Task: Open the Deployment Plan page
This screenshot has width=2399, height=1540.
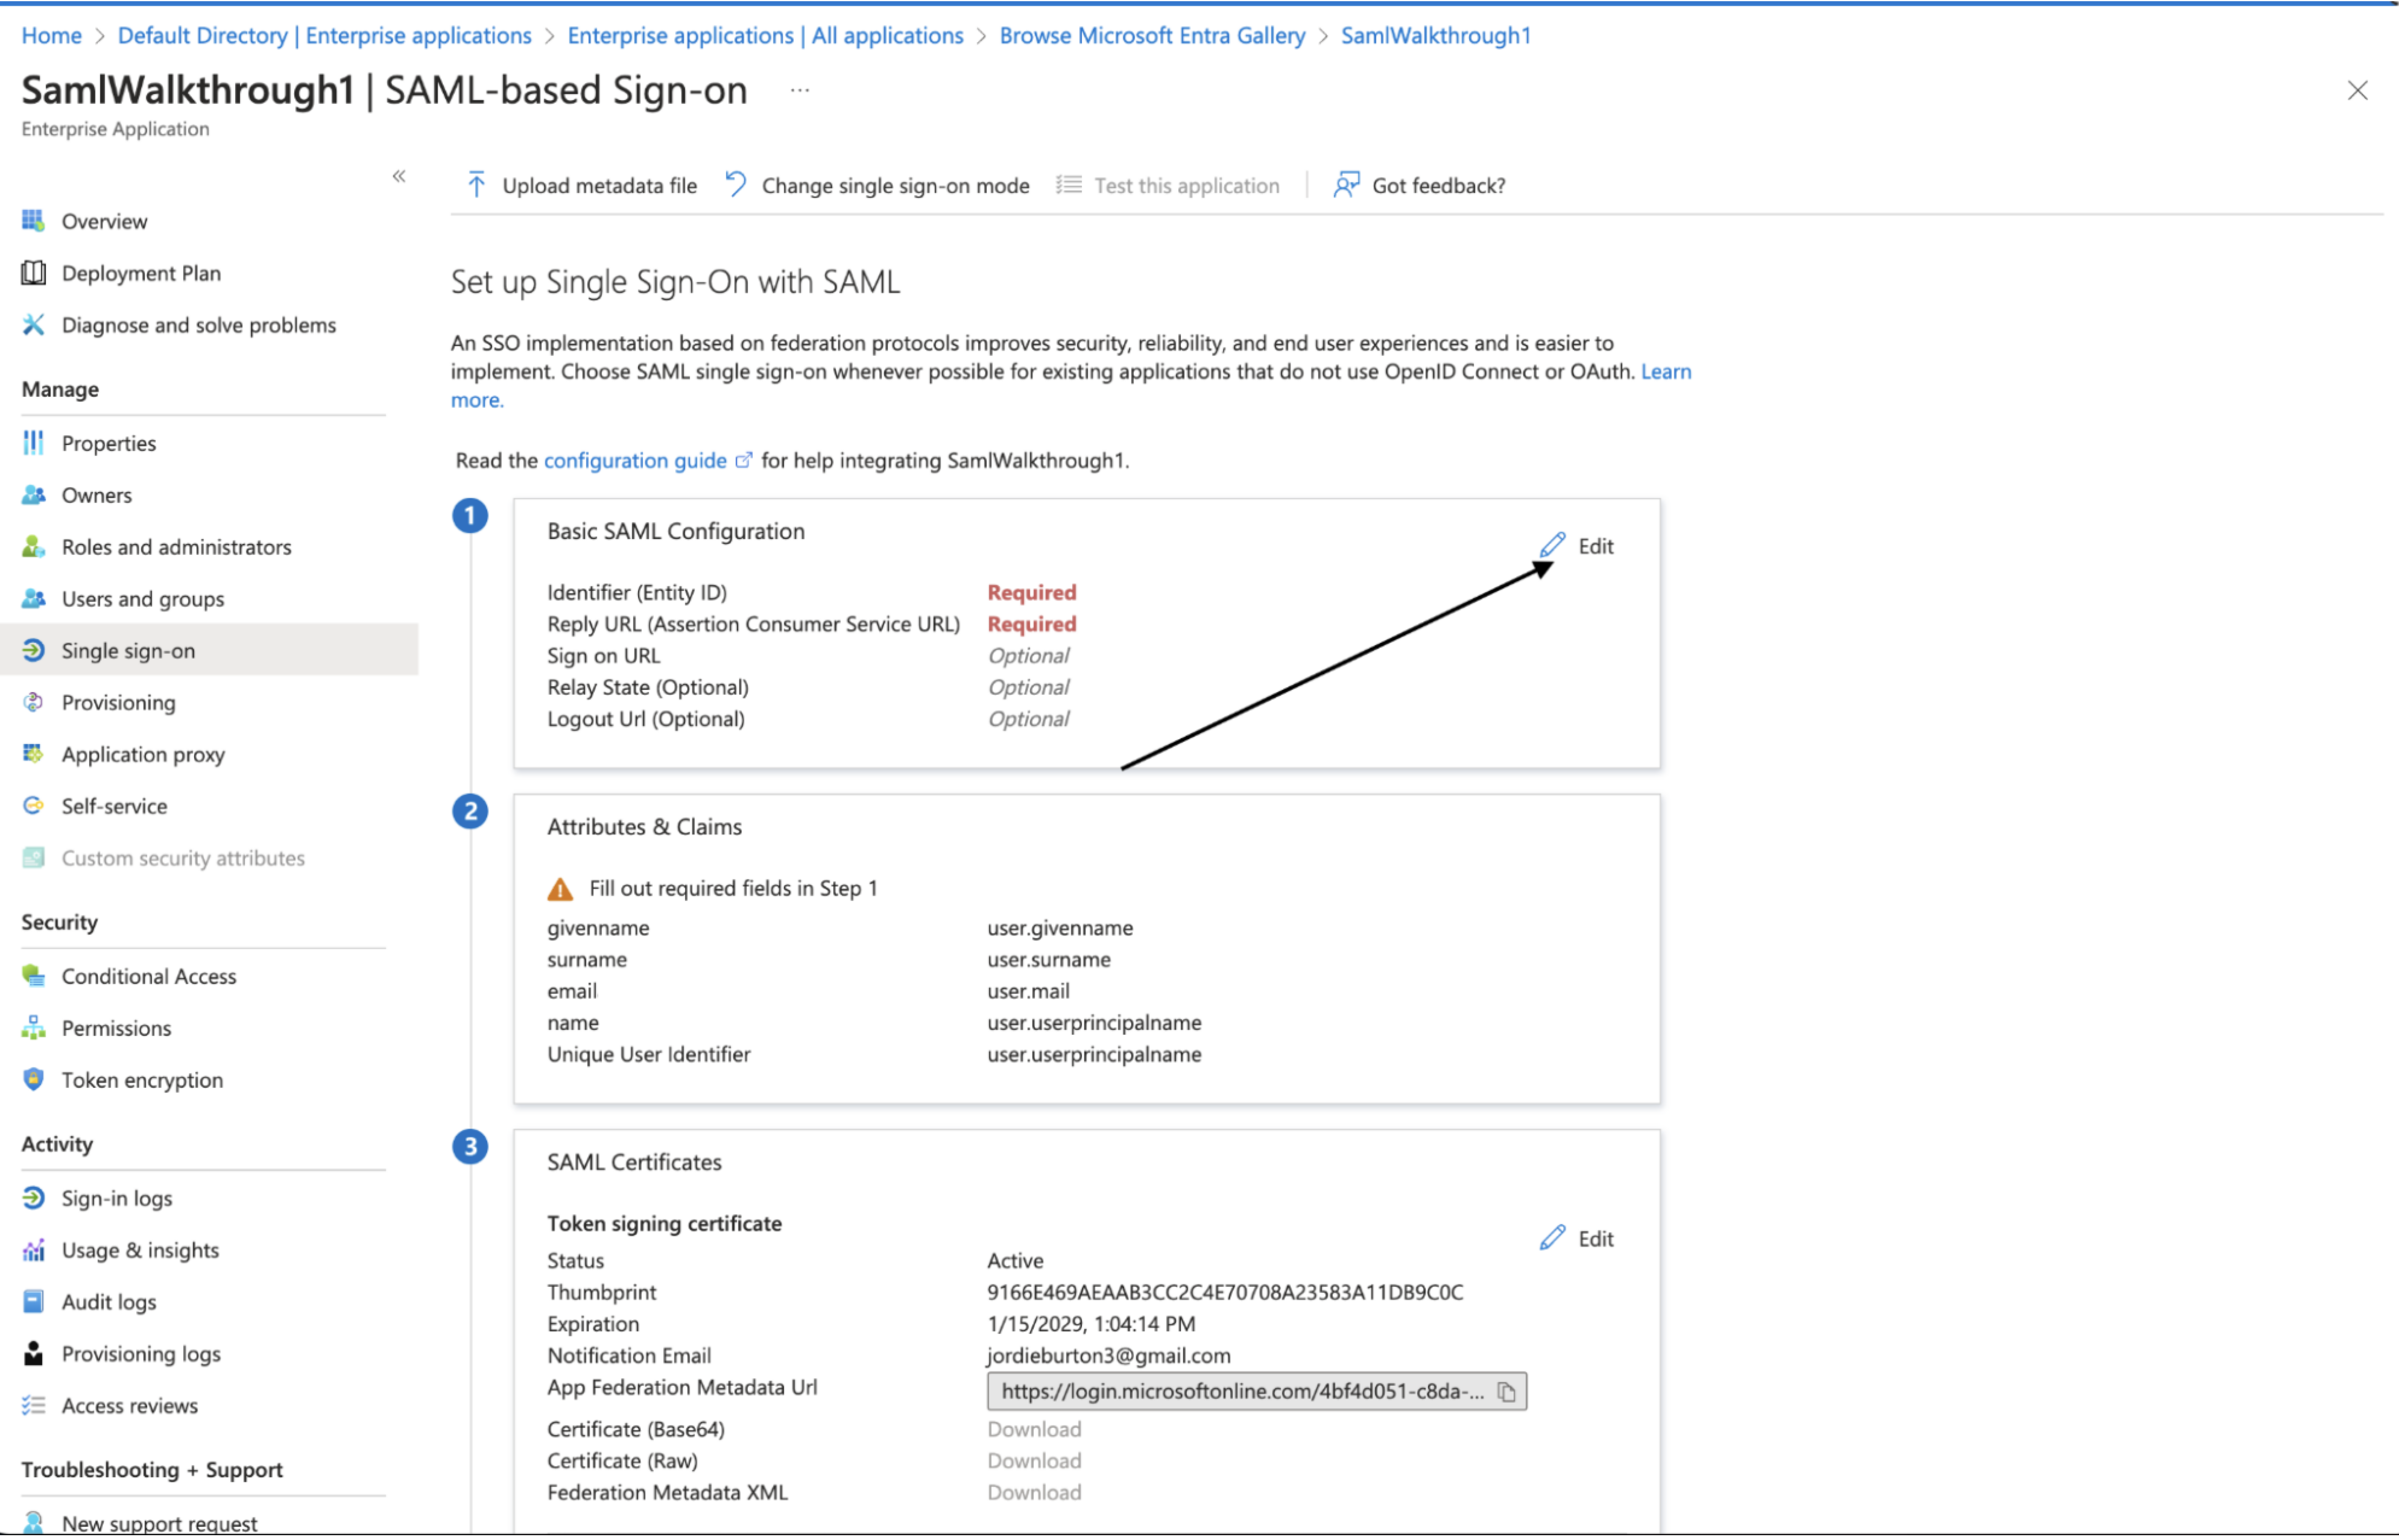Action: [141, 273]
